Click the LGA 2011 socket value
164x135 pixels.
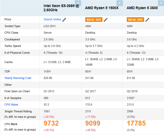coord(50,26)
